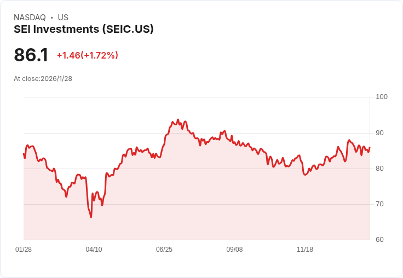Click the lowest trough of the price line
Screen dimensions: 403x278
point(91,217)
